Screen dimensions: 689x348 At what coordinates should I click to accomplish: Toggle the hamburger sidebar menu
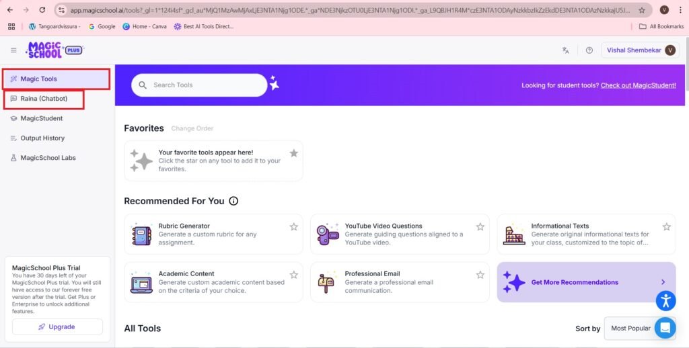point(13,50)
